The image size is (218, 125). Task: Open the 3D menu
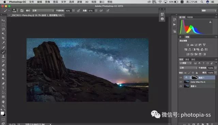(87, 2)
